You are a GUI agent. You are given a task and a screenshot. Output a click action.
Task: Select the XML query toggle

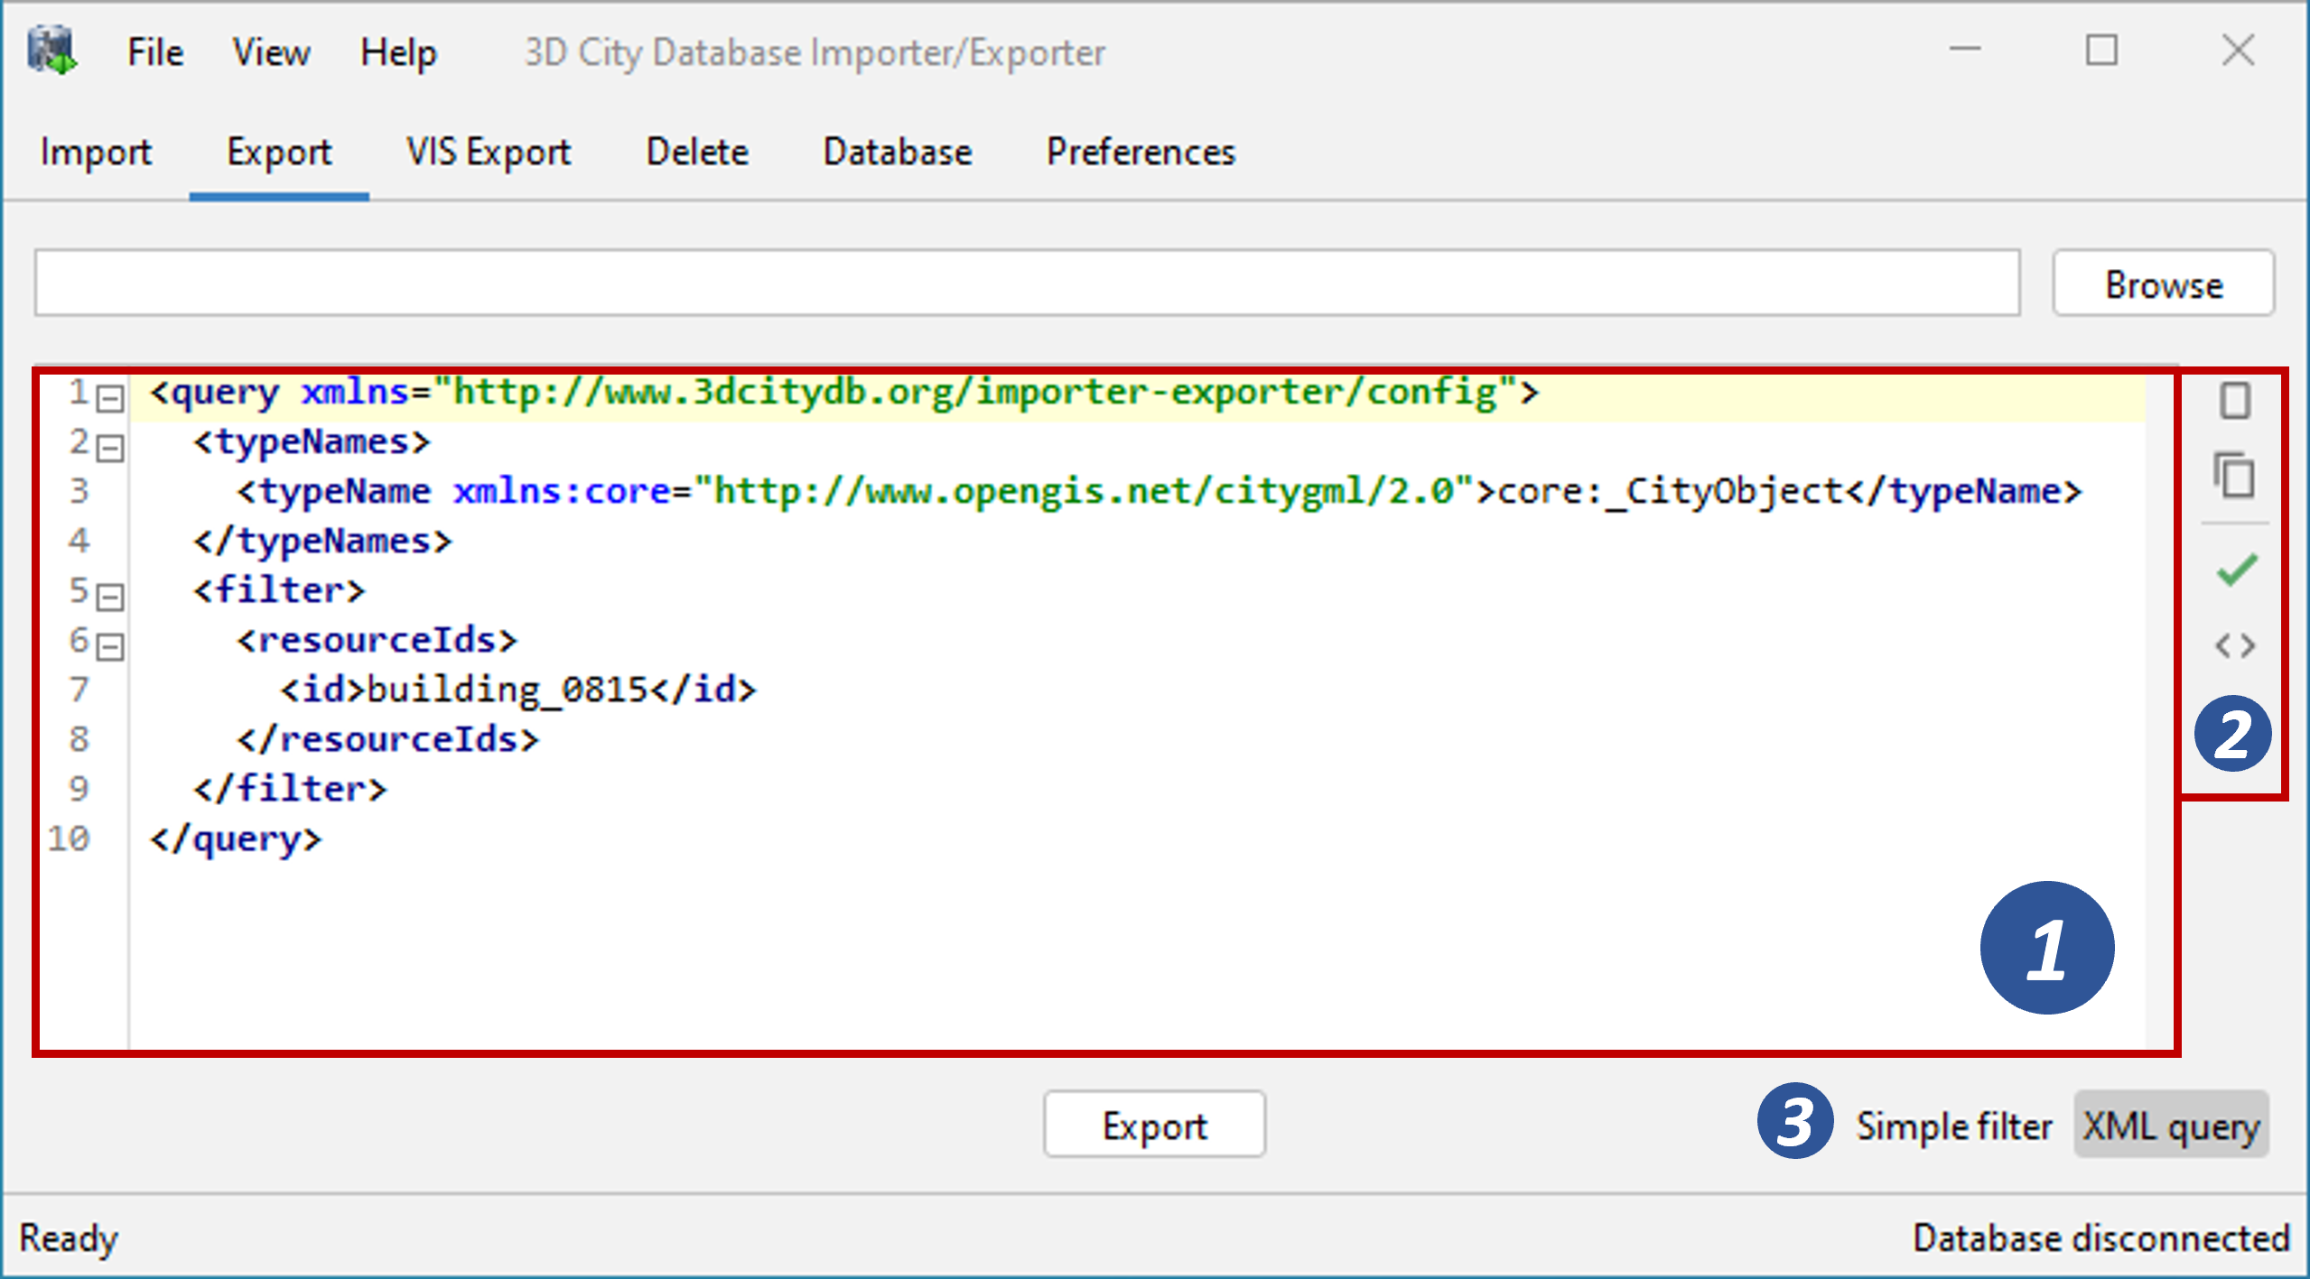coord(2171,1126)
